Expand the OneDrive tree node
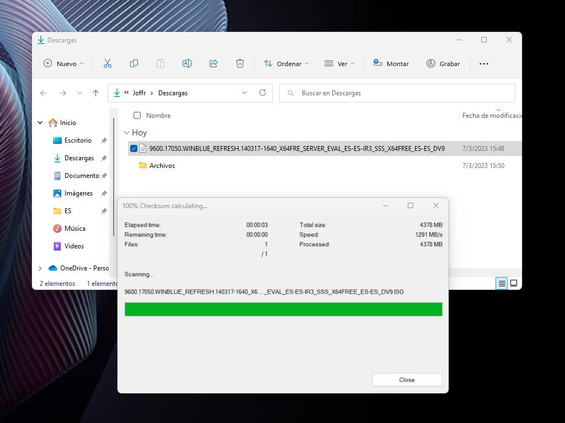The image size is (565, 423). coord(40,268)
